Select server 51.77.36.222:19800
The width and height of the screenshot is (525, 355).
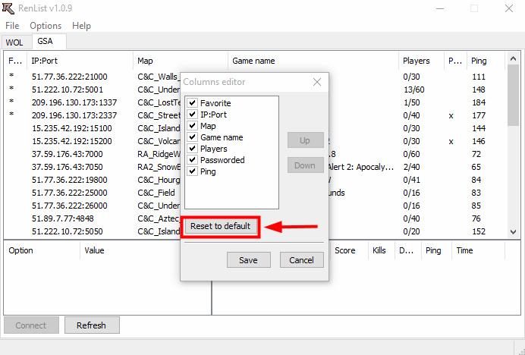[70, 180]
